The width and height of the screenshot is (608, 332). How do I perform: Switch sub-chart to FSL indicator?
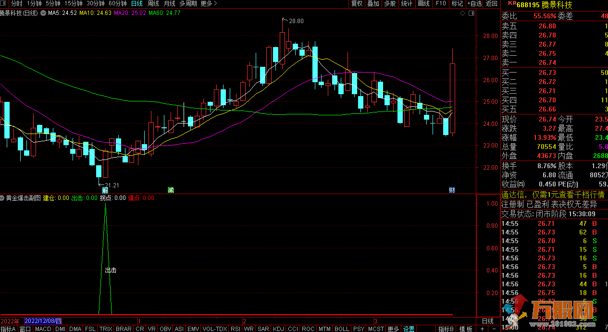click(90, 329)
